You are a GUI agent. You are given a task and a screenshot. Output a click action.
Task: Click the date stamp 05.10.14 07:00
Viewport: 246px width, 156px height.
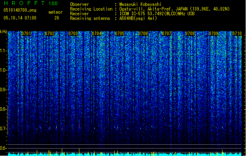[20, 18]
